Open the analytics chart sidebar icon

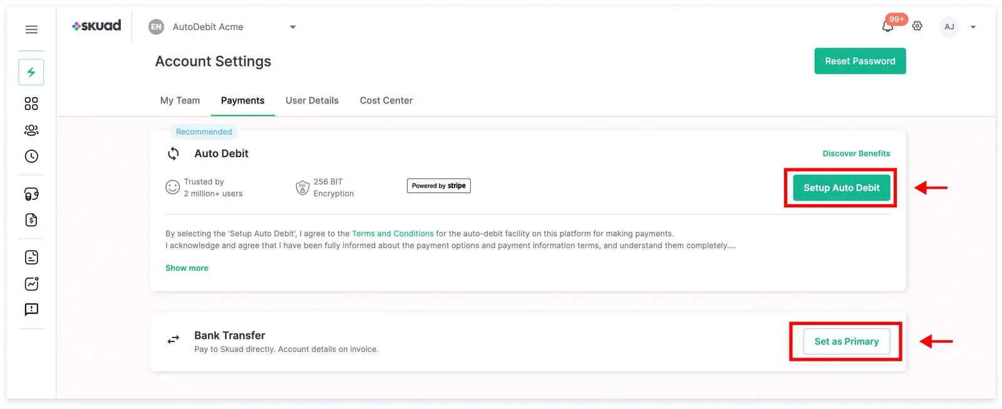(x=31, y=284)
